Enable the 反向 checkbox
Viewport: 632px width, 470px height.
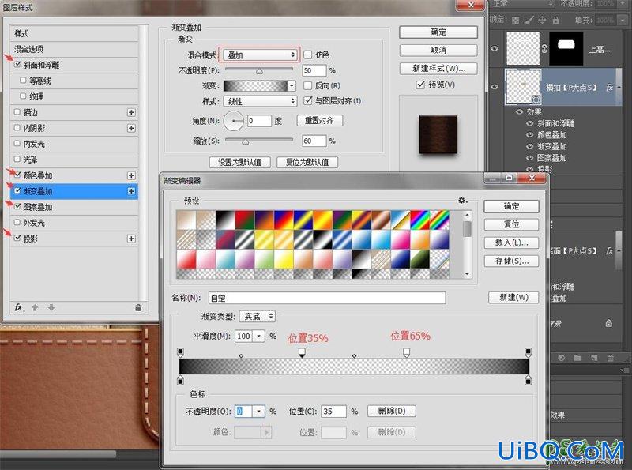(x=307, y=85)
